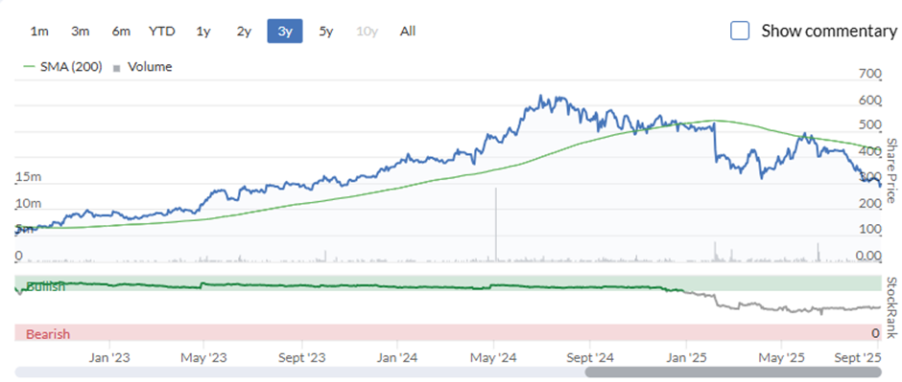Click the StockRank axis title
Screen dimensions: 902x382
pos(890,307)
